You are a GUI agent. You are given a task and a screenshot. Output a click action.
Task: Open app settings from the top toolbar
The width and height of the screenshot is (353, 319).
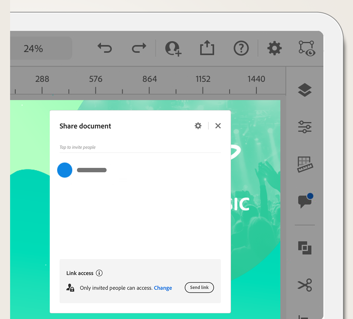pyautogui.click(x=274, y=48)
